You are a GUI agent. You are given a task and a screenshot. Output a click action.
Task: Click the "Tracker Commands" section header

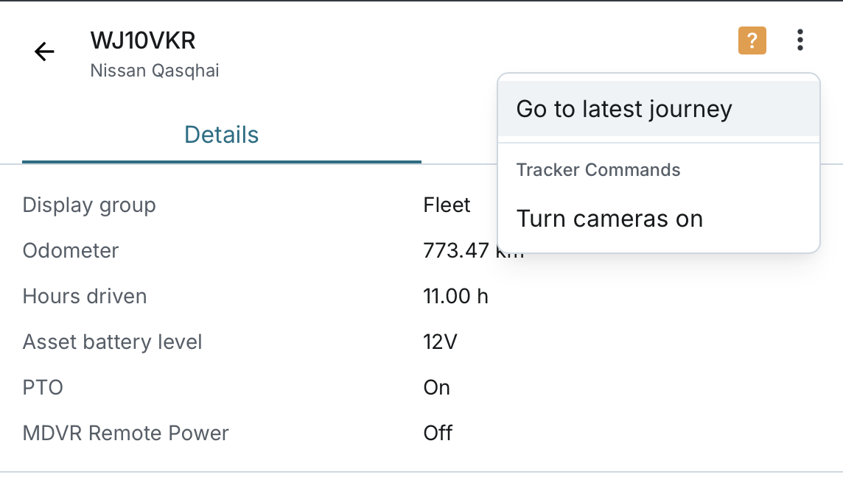598,170
